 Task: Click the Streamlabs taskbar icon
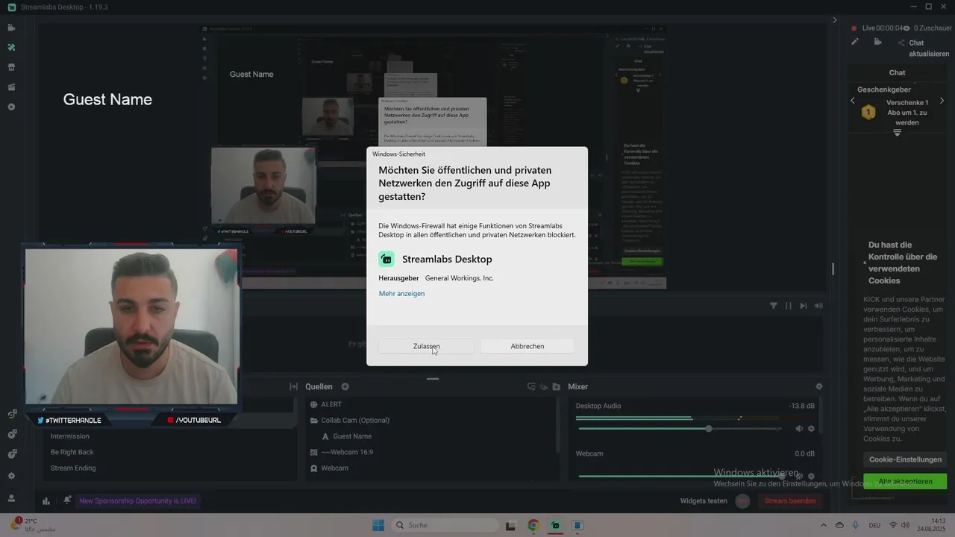[x=555, y=525]
